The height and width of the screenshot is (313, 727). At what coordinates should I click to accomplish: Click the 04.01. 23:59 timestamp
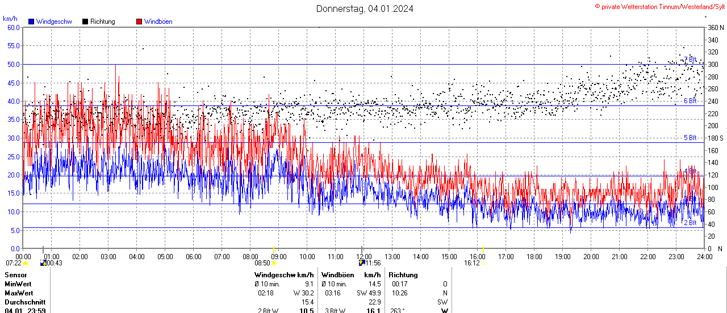[25, 310]
